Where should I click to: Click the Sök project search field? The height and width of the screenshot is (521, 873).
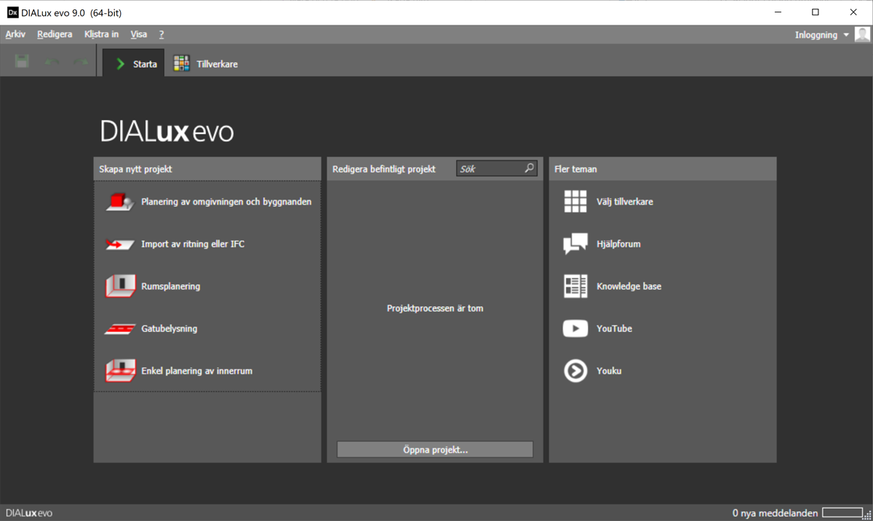pos(490,169)
